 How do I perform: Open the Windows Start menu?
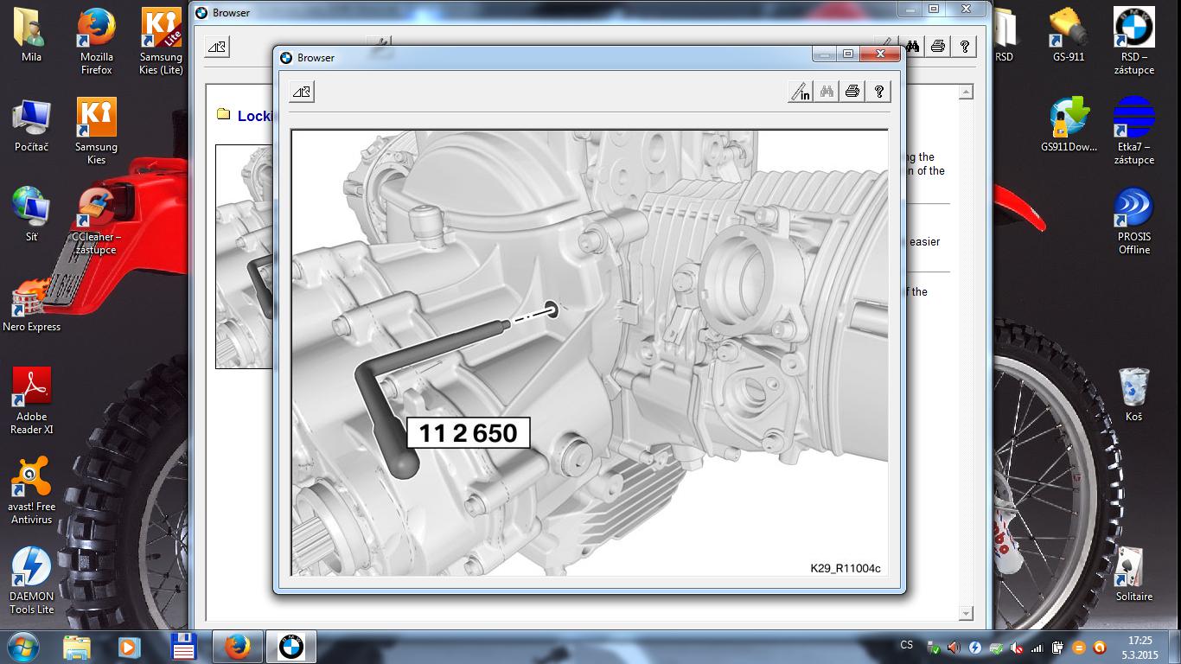point(22,647)
